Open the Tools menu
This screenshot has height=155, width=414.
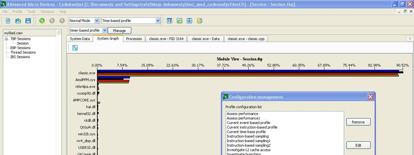(x=31, y=12)
